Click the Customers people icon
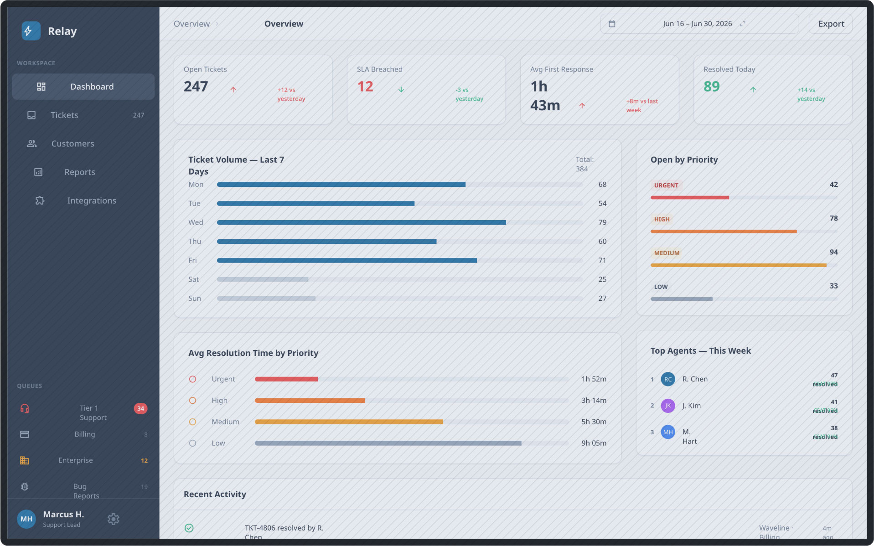This screenshot has width=874, height=546. (x=31, y=144)
